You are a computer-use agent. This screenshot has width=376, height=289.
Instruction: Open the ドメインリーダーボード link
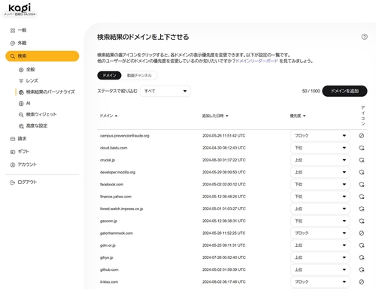(x=256, y=61)
